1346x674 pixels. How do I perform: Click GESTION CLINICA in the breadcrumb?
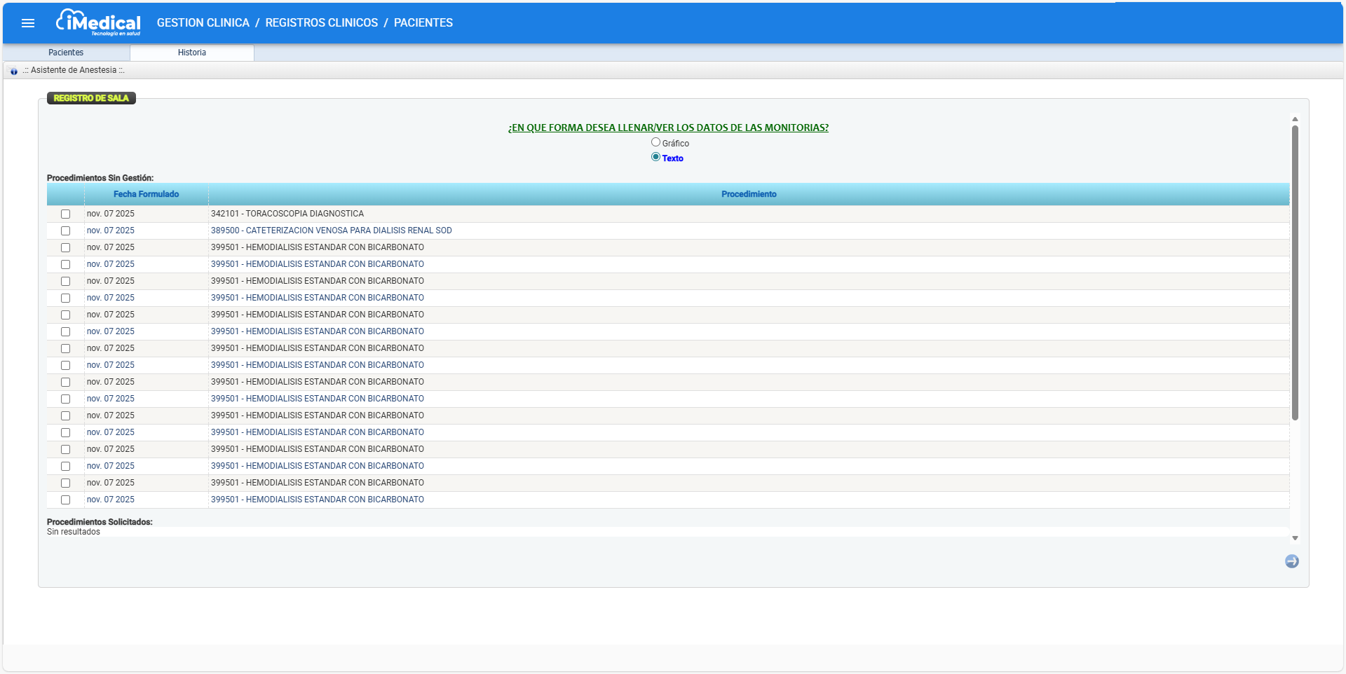(203, 23)
